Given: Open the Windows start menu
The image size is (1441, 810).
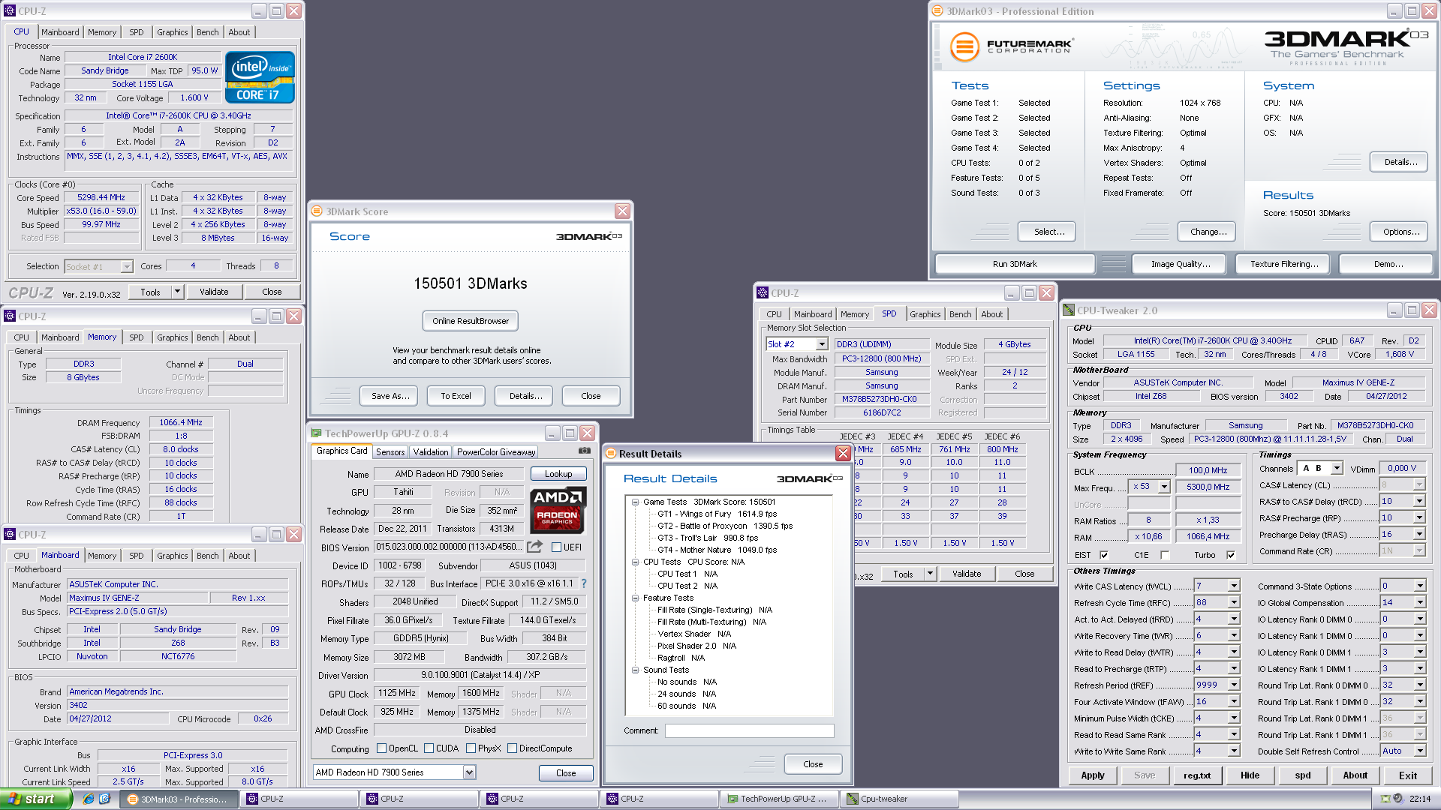Looking at the screenshot, I should click(x=36, y=799).
